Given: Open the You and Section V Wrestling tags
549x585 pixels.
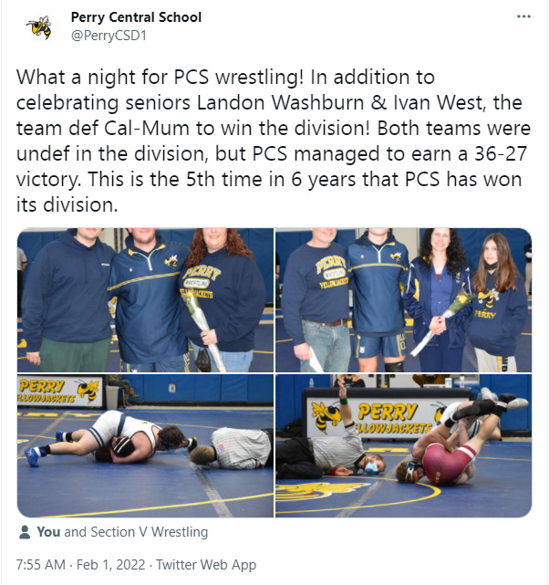Looking at the screenshot, I should (x=122, y=532).
